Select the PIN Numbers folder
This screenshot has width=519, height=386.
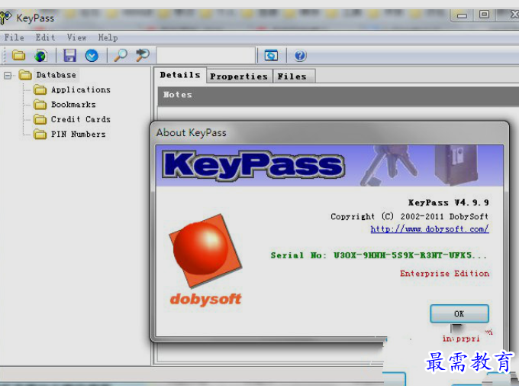click(x=79, y=134)
